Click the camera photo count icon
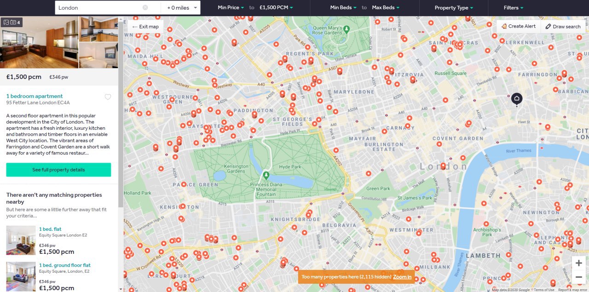 click(13, 22)
